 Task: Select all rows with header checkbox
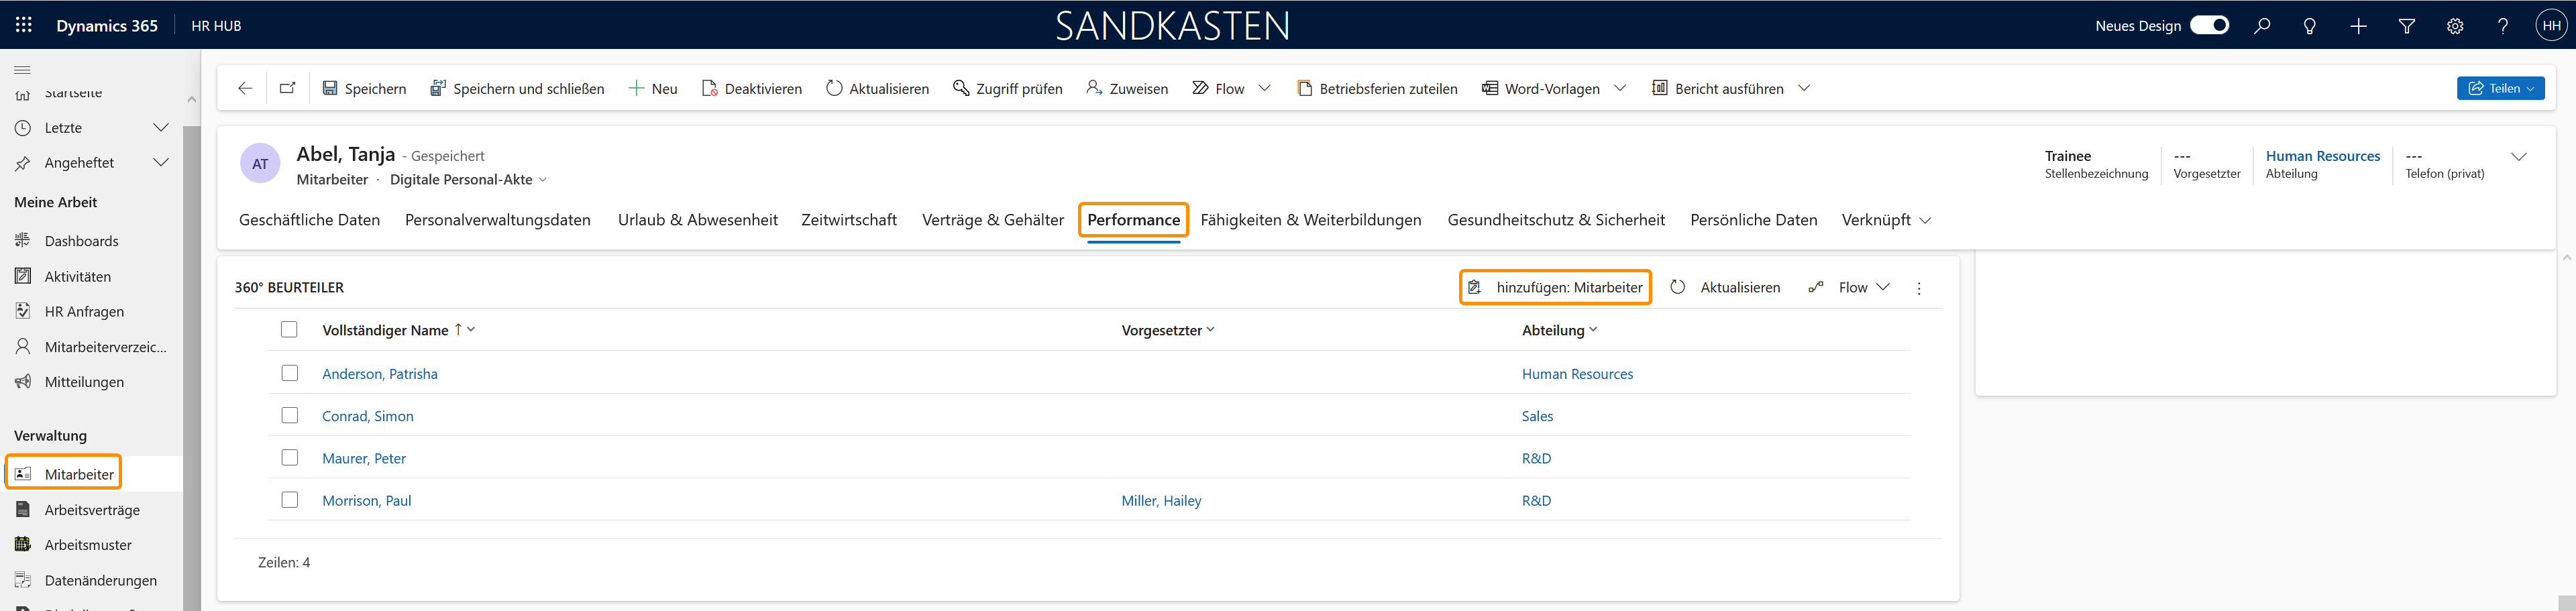coord(290,329)
